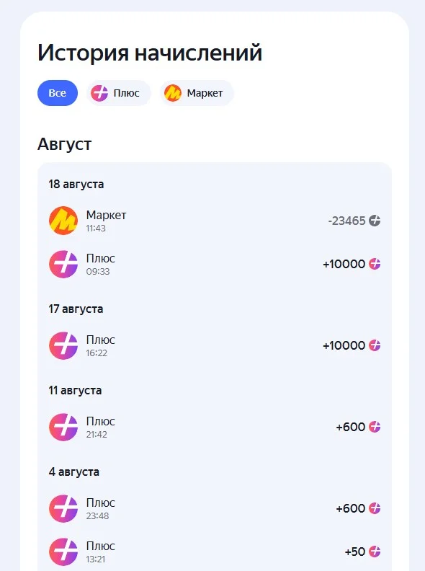Click gray points icon beside -23465
Screen dimensions: 425x571
[x=375, y=221]
